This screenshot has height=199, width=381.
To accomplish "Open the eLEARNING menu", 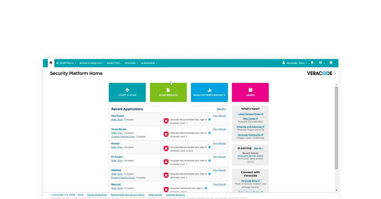I will pyautogui.click(x=149, y=63).
